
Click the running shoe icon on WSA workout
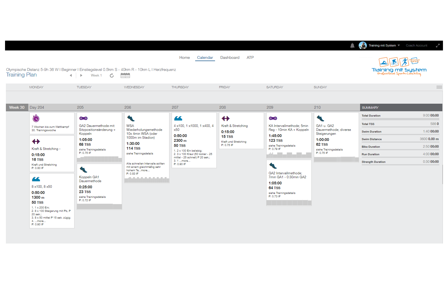coord(131,118)
